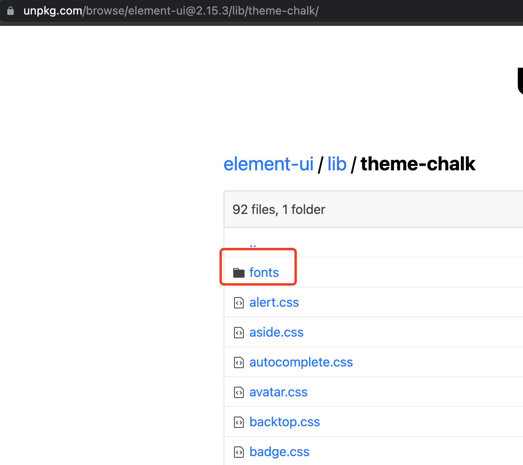Open the aside.css file link
Image resolution: width=523 pixels, height=465 pixels.
276,332
